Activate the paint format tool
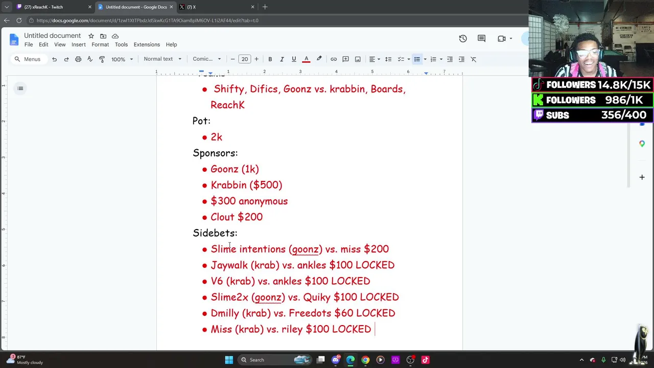654x368 pixels. coord(102,59)
